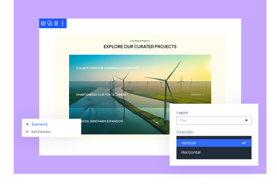Open section settings gear icon
Viewport: 277px width, 188px height.
[x=43, y=23]
